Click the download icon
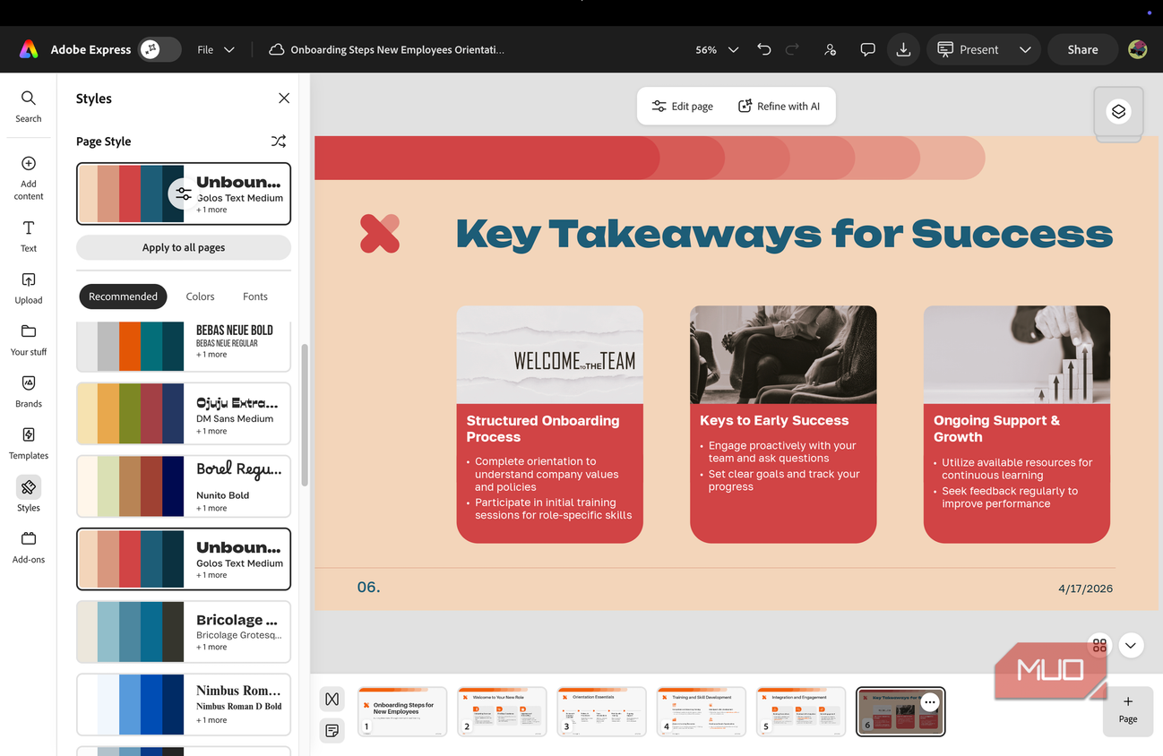This screenshot has width=1163, height=756. tap(903, 50)
